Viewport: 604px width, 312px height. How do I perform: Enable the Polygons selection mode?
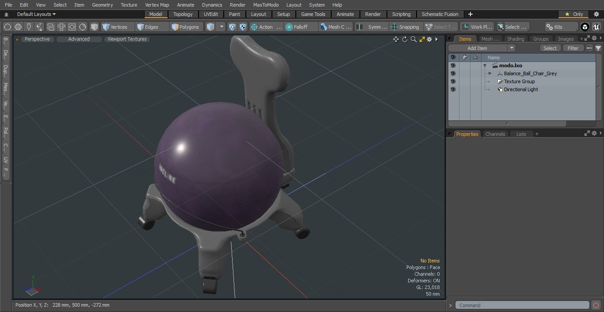pyautogui.click(x=186, y=27)
